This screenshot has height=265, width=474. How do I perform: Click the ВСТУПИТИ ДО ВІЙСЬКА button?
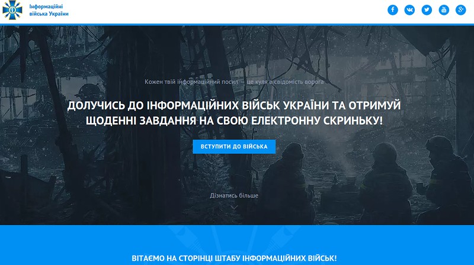[x=234, y=146]
